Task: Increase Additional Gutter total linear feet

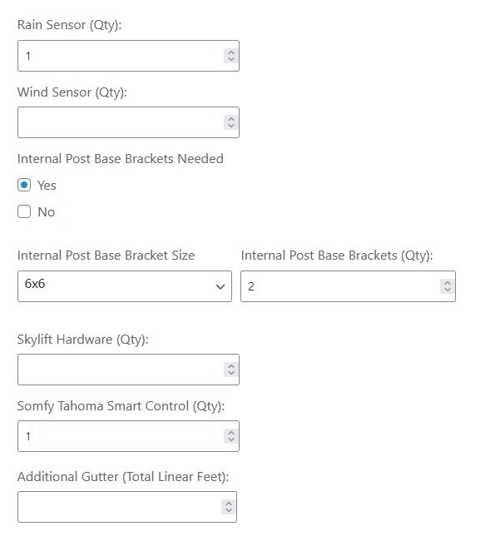Action: 229,503
